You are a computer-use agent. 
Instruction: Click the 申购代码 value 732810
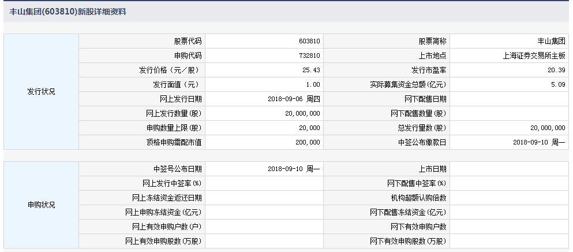coord(310,56)
